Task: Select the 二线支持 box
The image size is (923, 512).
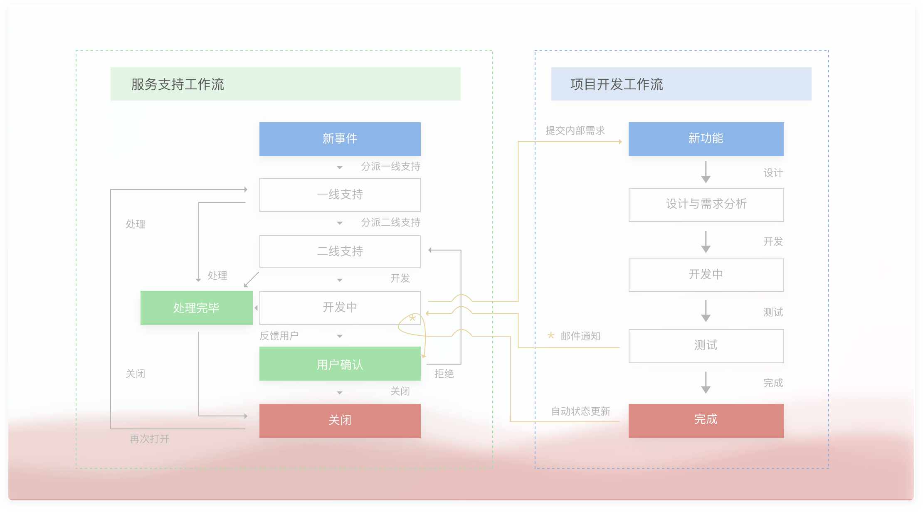Action: [x=340, y=251]
